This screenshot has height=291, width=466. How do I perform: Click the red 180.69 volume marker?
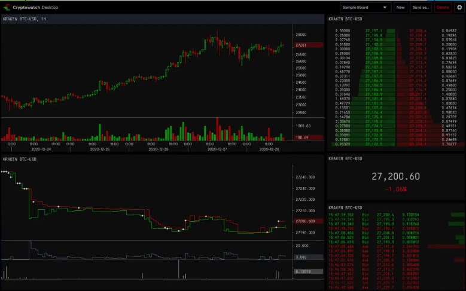point(309,137)
